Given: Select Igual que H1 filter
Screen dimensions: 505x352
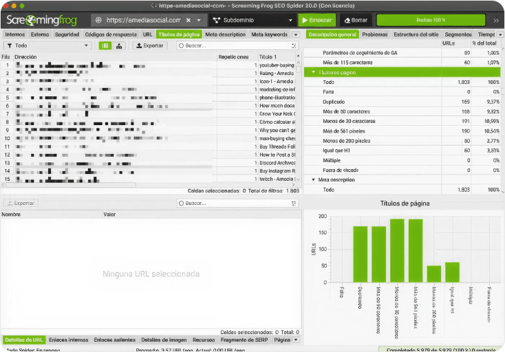Looking at the screenshot, I should (x=402, y=151).
